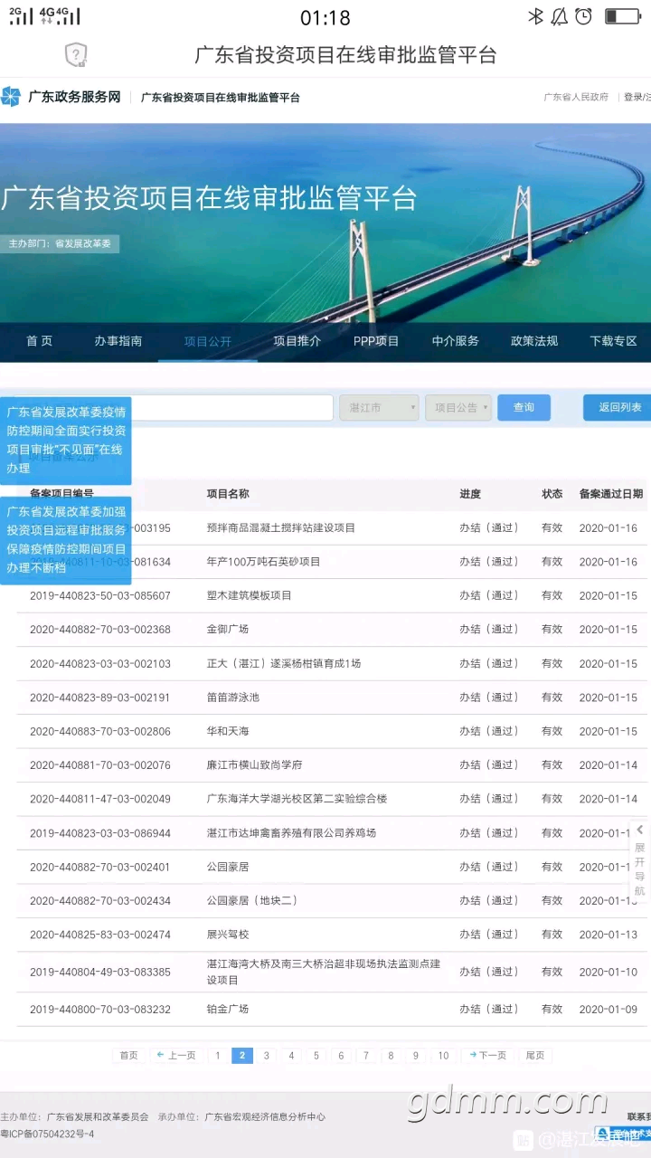The width and height of the screenshot is (651, 1158).
Task: Open the 中介服务 nav tab
Action: [456, 341]
